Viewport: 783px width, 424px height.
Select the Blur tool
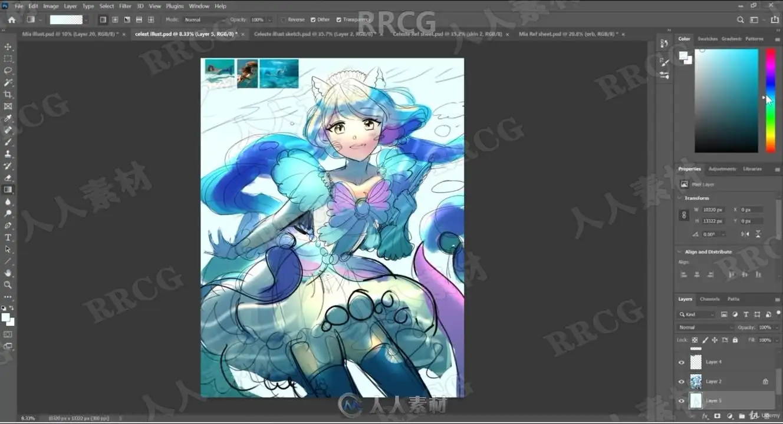[8, 201]
